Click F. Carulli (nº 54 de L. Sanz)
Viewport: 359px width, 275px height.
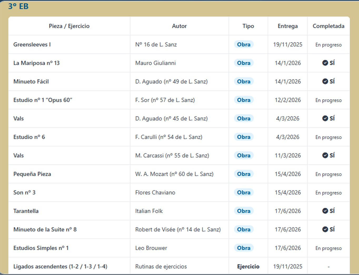pyautogui.click(x=169, y=137)
